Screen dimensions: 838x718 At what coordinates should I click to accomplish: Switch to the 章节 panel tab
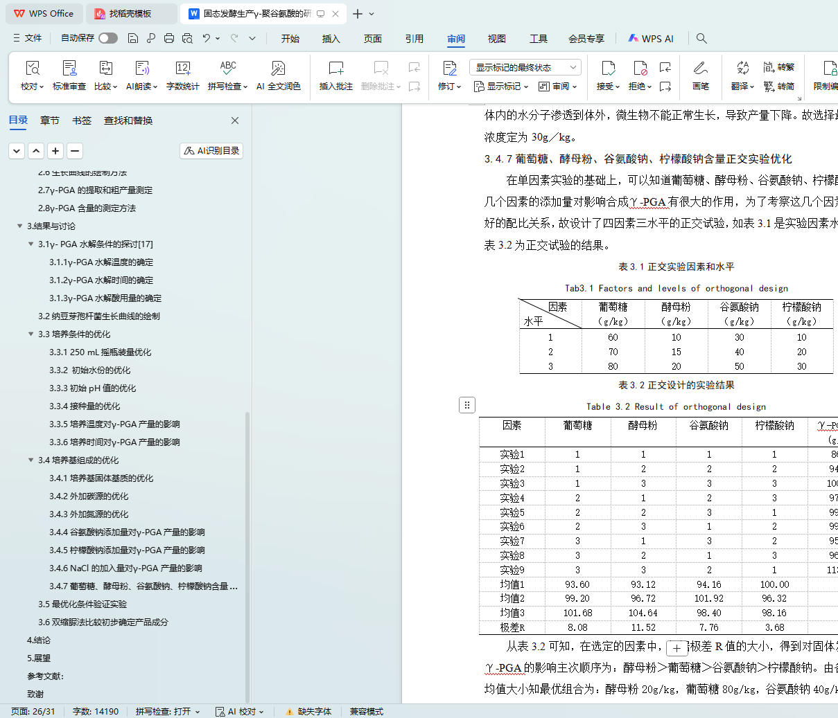[x=50, y=120]
